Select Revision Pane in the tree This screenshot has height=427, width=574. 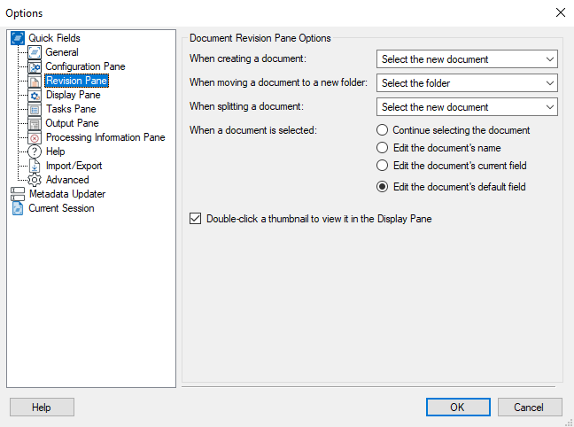(76, 81)
